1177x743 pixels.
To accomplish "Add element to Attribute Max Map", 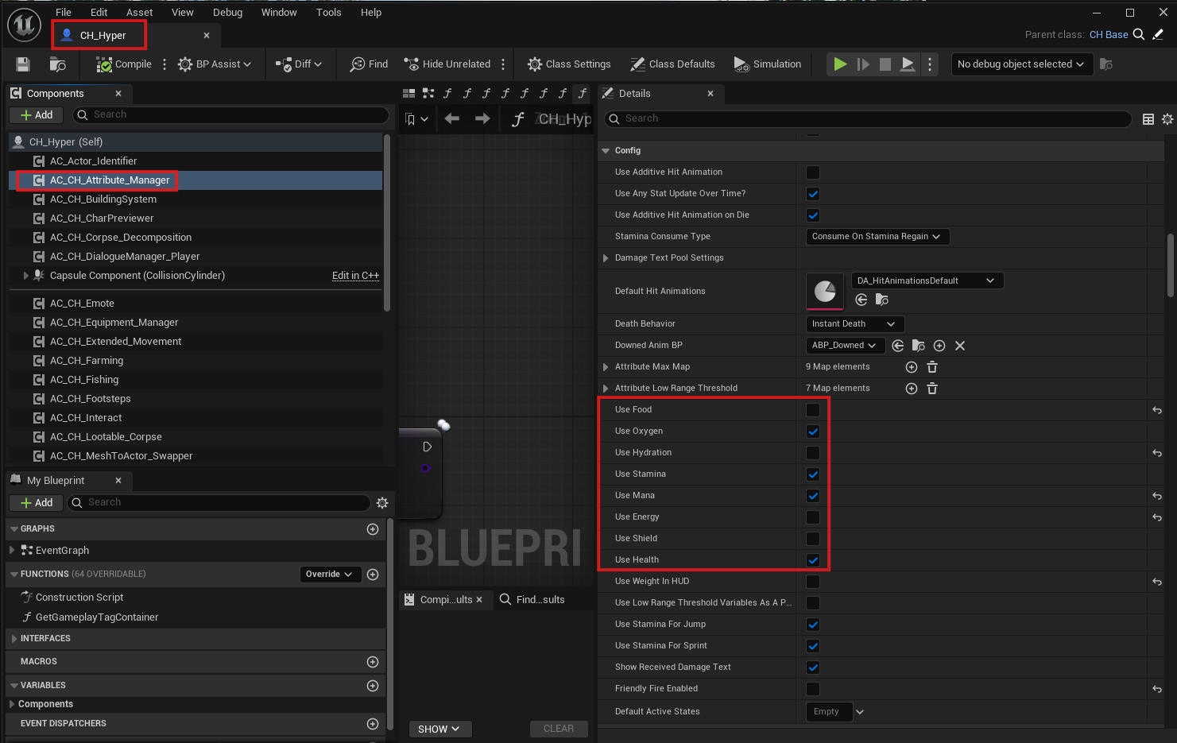I will point(912,367).
